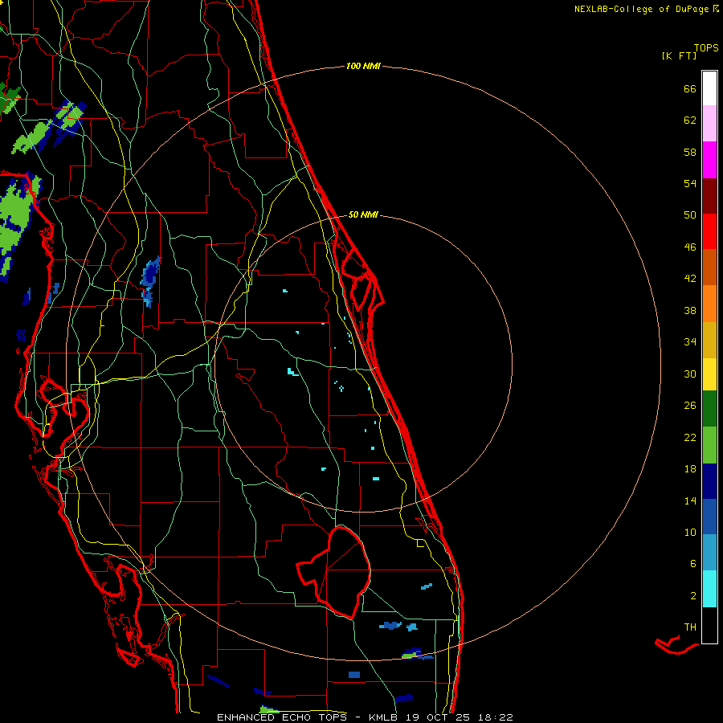Screen dimensions: 723x723
Task: Select the cyan swatch in the legend
Action: coord(709,589)
